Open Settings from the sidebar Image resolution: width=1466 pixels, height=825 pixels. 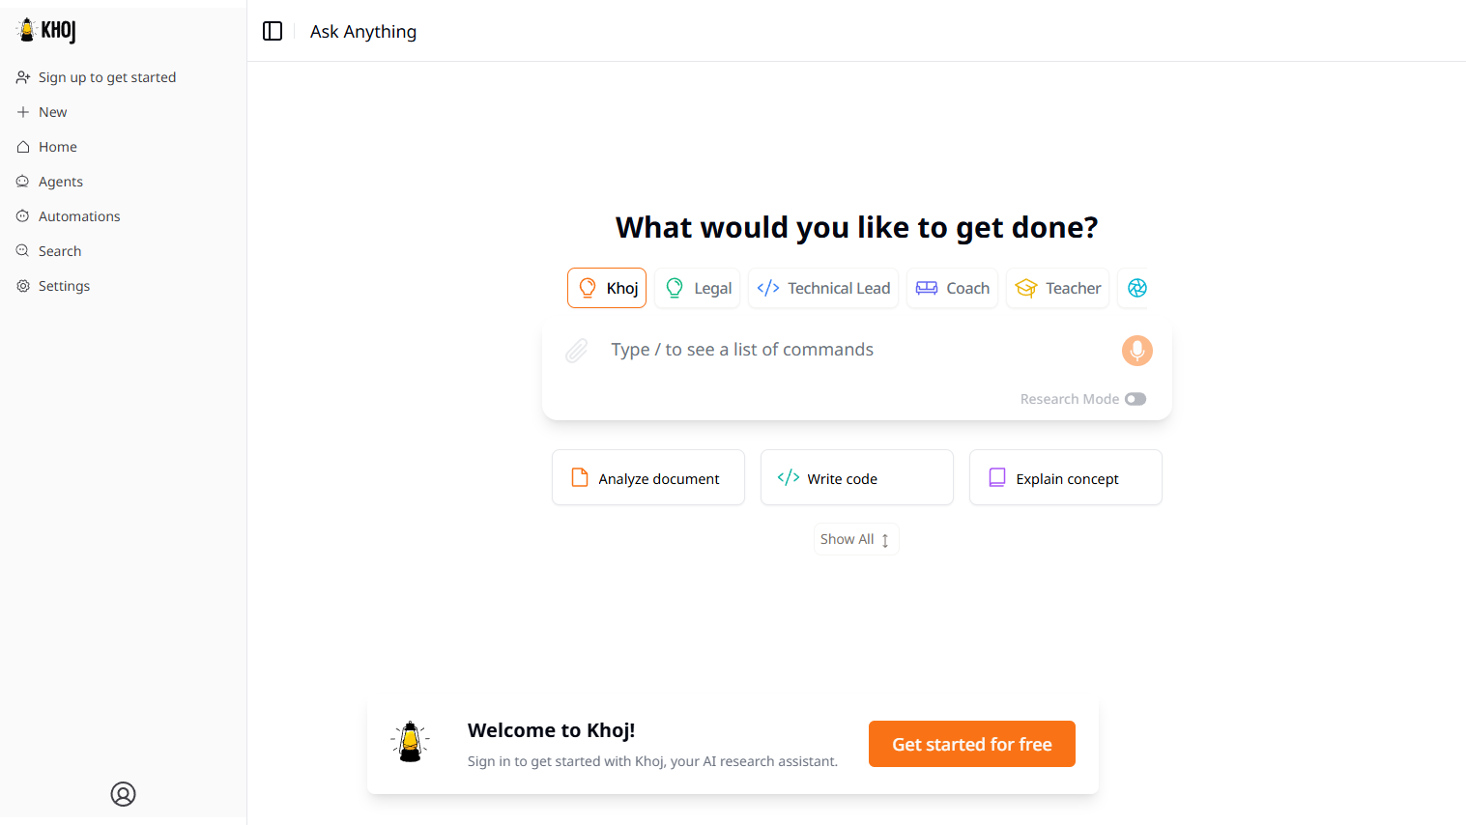64,286
